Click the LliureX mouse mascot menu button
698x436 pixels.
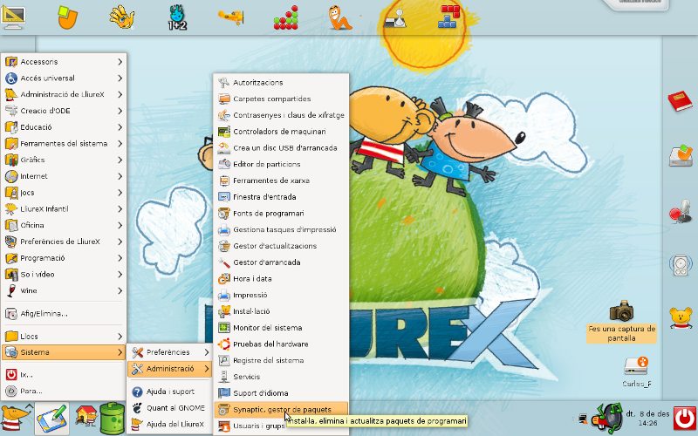coord(17,419)
